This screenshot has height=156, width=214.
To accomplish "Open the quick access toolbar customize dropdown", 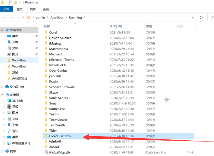I will tap(20, 3).
